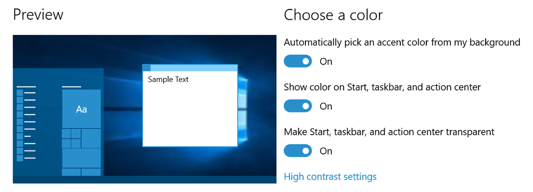Select the wide tile below the small tiles

pyautogui.click(x=82, y=158)
